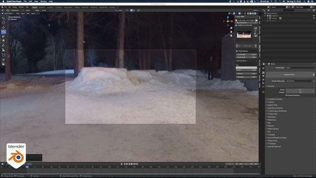Screen dimensions: 316x178
Task: Open the Apple menu
Action: pos(3,1)
